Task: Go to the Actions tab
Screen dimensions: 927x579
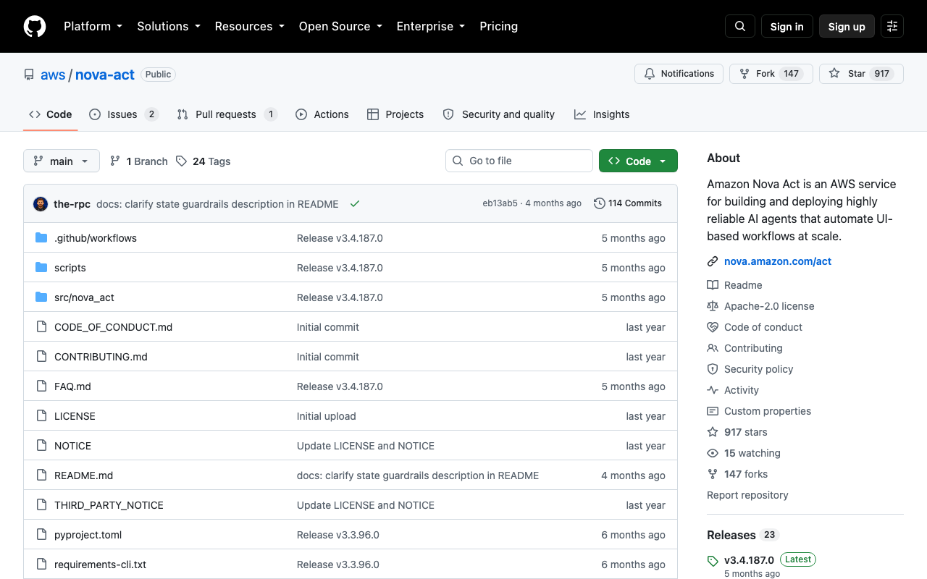Action: (x=322, y=114)
